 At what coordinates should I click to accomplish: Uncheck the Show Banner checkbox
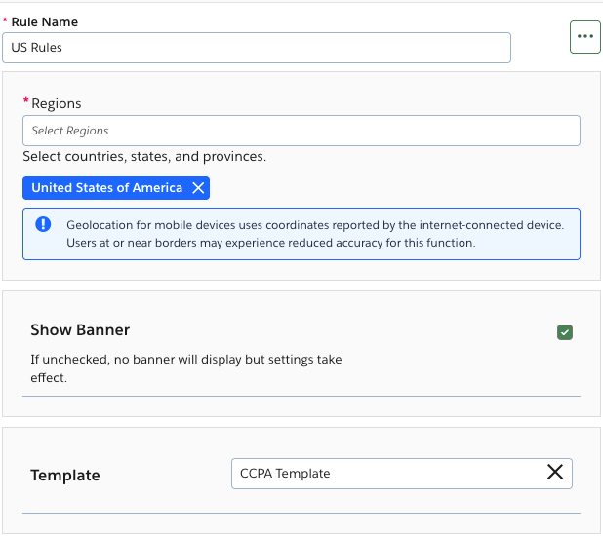point(565,332)
